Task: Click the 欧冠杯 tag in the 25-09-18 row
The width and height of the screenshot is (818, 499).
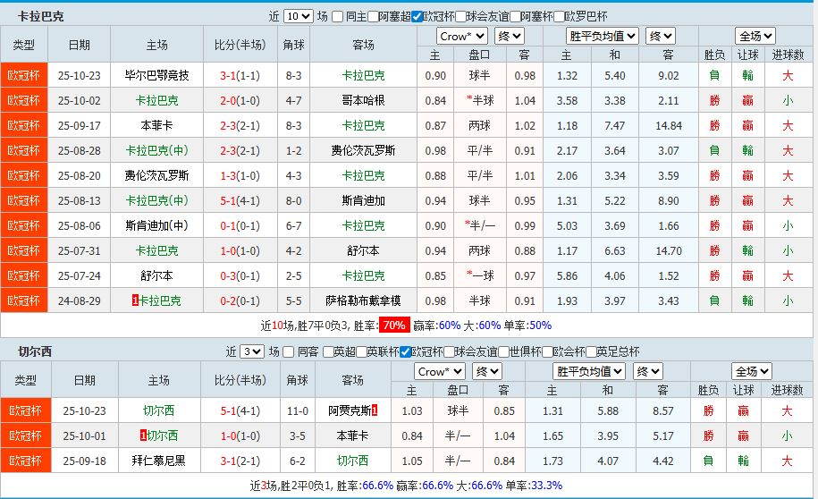Action: 24,461
